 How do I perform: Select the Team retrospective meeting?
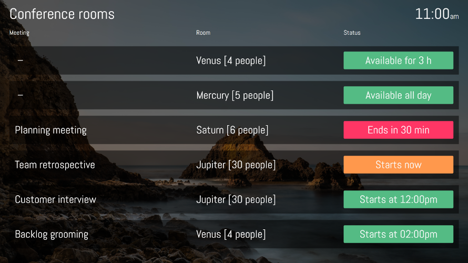(55, 165)
